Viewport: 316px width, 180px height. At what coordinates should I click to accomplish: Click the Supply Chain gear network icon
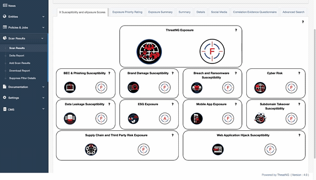coord(91,150)
